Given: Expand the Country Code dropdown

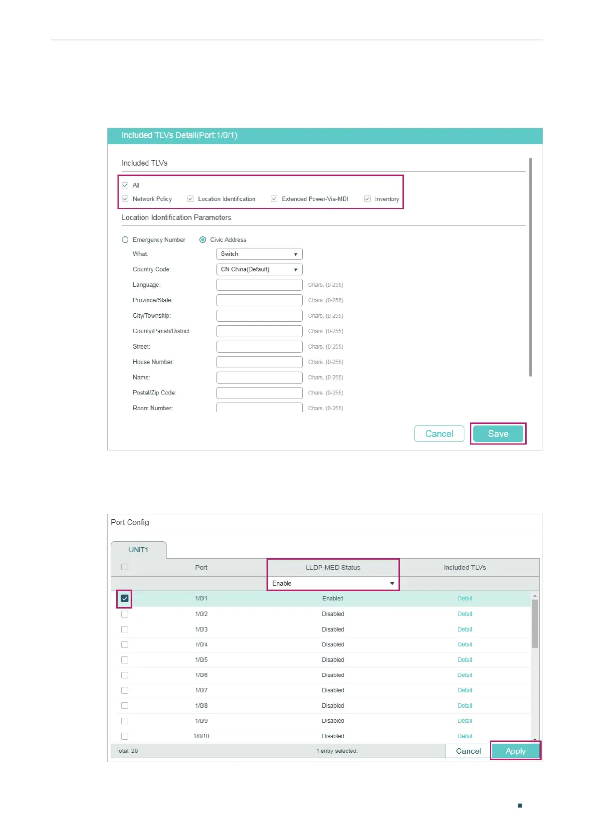Looking at the screenshot, I should [259, 269].
